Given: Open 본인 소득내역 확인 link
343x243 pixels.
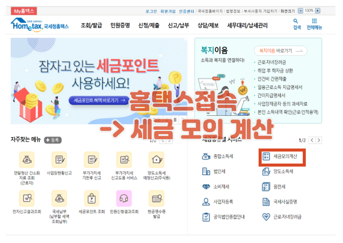Looking at the screenshot, I should [288, 112].
